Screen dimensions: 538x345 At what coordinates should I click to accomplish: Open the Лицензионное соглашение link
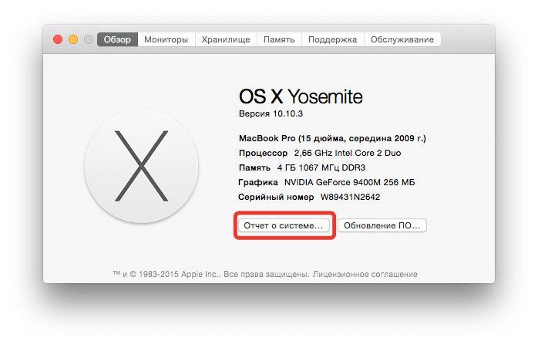point(365,274)
